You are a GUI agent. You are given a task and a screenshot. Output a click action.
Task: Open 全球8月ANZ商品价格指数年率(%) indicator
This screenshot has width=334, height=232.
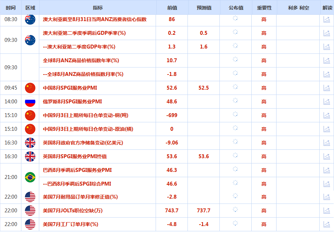point(81,60)
